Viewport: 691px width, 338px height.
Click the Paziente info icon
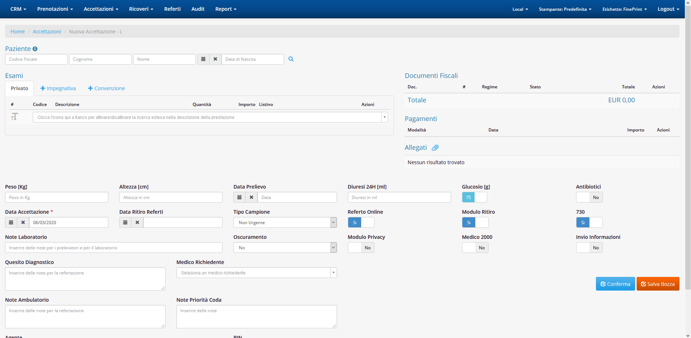click(x=35, y=49)
